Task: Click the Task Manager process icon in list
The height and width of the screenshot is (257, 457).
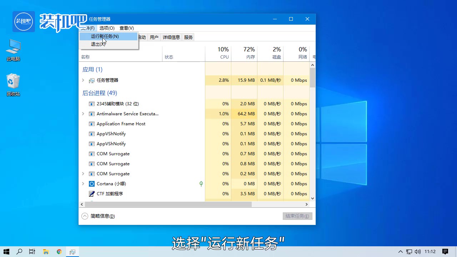Action: (92, 80)
